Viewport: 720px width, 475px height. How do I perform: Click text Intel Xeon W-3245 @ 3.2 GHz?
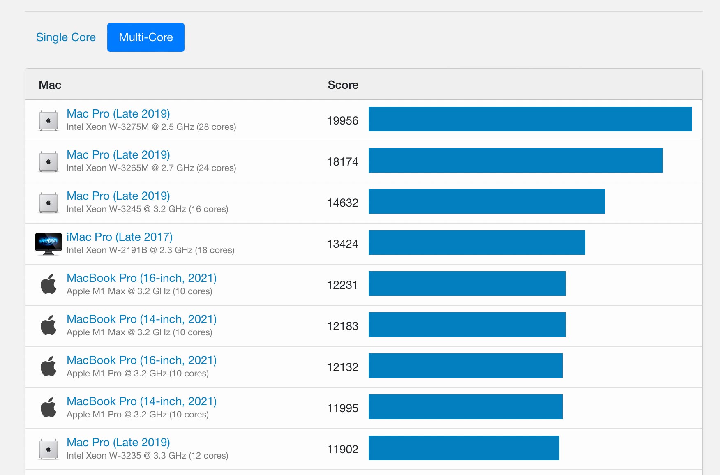coord(126,209)
